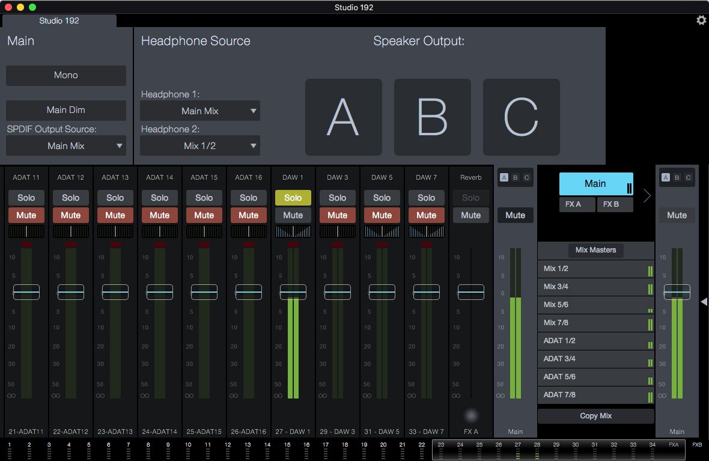Select speaker output B
Image resolution: width=709 pixels, height=461 pixels.
click(432, 117)
